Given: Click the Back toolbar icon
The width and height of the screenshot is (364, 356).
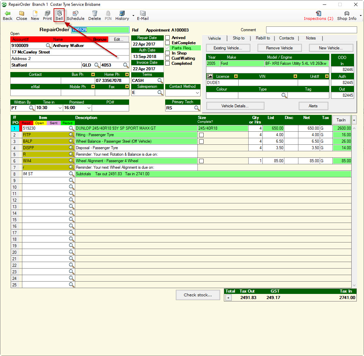Looking at the screenshot, I should pyautogui.click(x=8, y=15).
